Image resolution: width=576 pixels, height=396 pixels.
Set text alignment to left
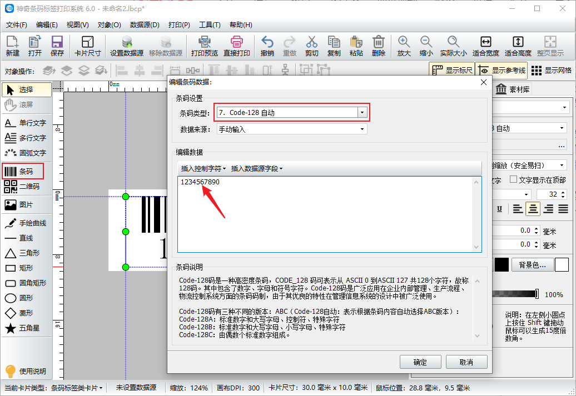[x=518, y=209]
